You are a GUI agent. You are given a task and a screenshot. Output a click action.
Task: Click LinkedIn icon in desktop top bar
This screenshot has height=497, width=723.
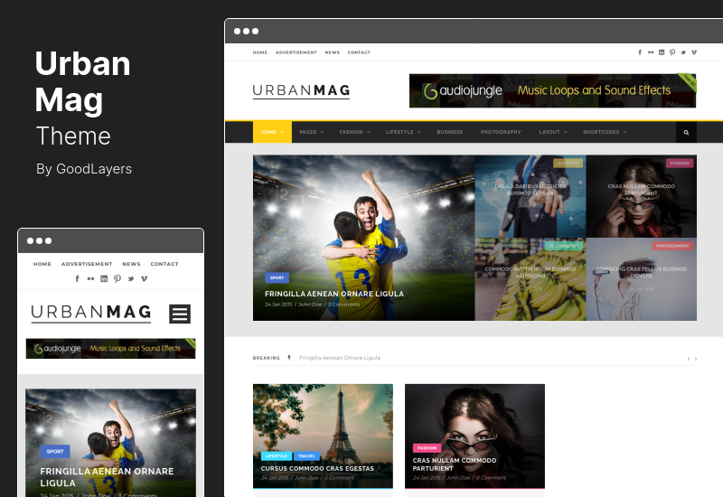(x=662, y=52)
